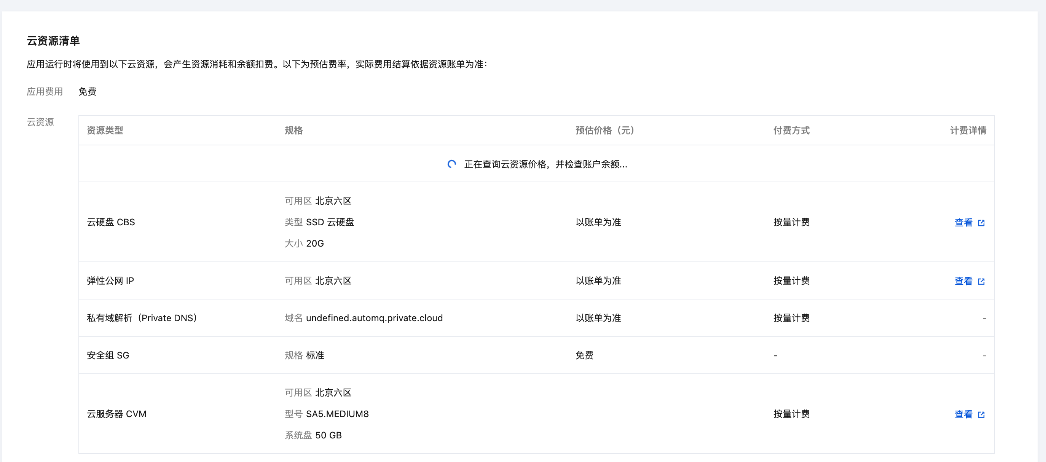Click the 云资源清单 heading
1046x462 pixels.
53,41
